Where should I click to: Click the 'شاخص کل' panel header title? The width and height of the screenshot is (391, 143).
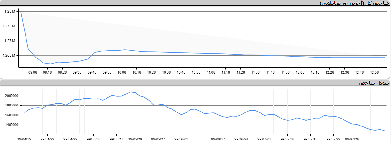point(354,3)
